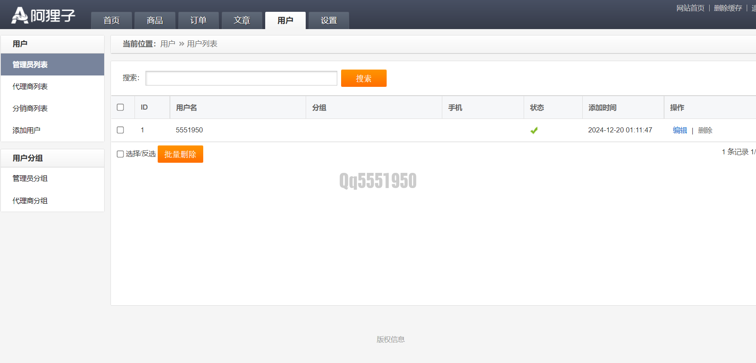The width and height of the screenshot is (756, 363).
Task: Focus the 搜索 input field
Action: 241,78
